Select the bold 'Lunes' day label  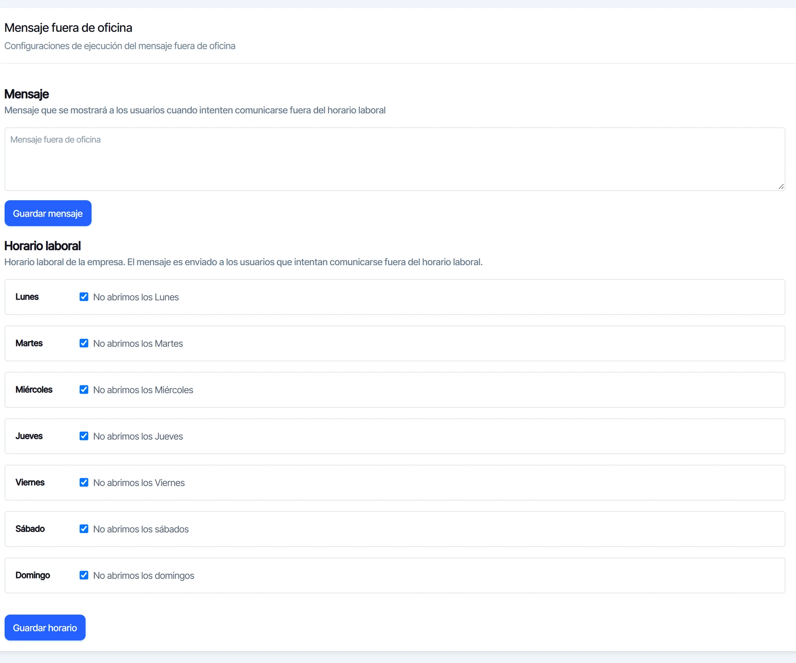click(x=27, y=297)
